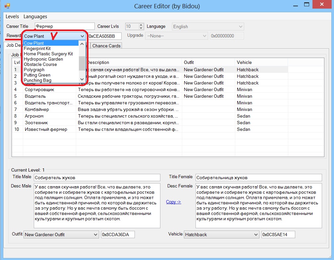Select Fingerprint Kit from the reward list
The image size is (334, 260).
point(37,48)
